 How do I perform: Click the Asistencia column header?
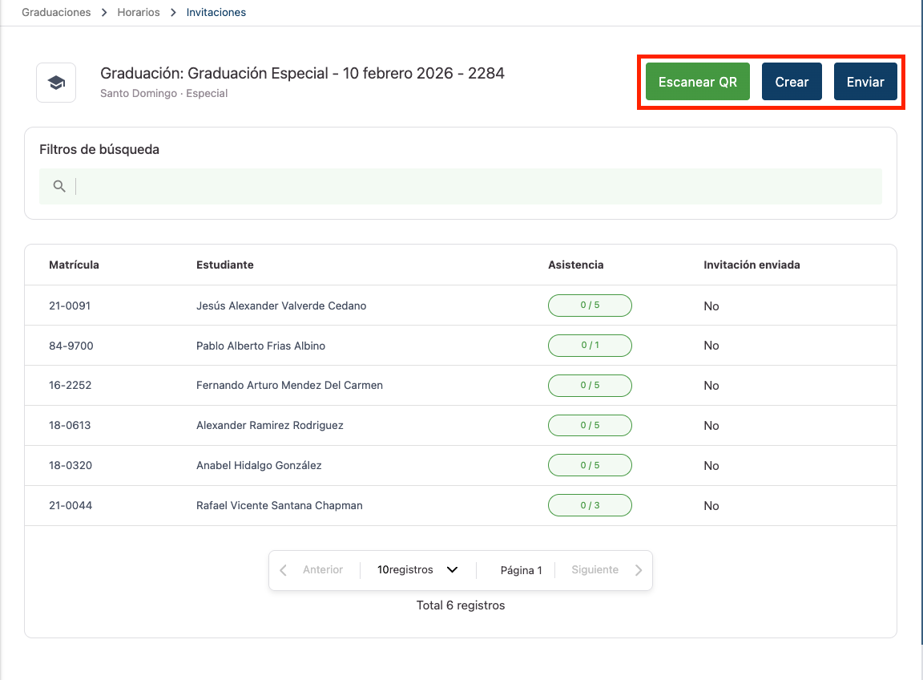(x=575, y=265)
